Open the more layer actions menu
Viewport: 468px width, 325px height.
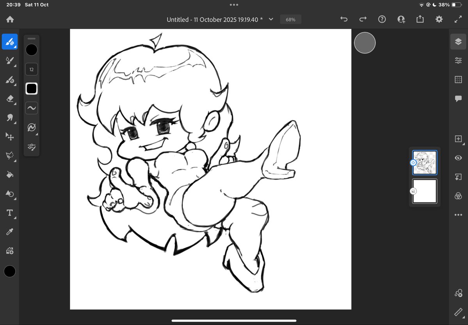click(x=459, y=215)
